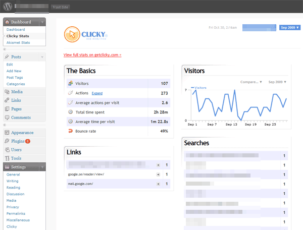The image size is (303, 230).
Task: Click the Actions row icon
Action: (71, 93)
